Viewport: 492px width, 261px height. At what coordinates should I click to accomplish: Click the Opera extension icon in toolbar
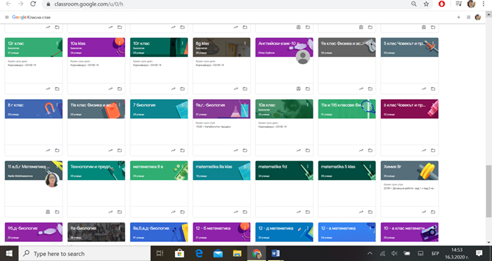click(x=441, y=4)
